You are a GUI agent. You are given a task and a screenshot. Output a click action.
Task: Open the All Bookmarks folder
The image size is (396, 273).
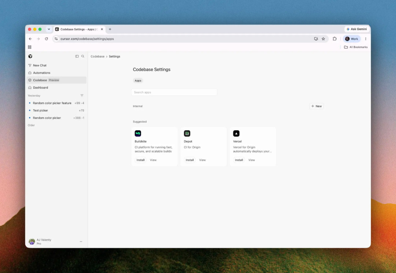pyautogui.click(x=356, y=47)
